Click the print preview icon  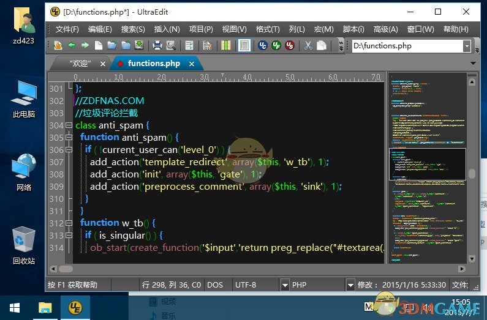tap(170, 45)
